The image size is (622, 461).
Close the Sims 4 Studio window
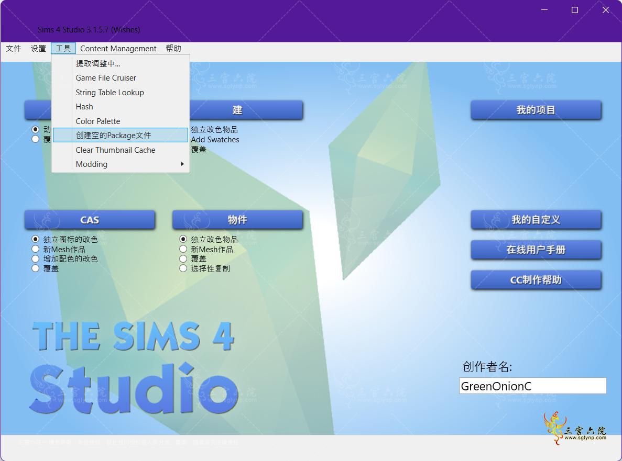tap(605, 10)
